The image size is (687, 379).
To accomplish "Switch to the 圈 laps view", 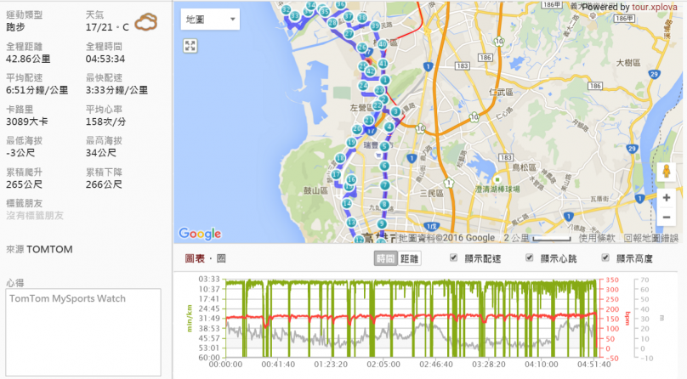I will 221,258.
